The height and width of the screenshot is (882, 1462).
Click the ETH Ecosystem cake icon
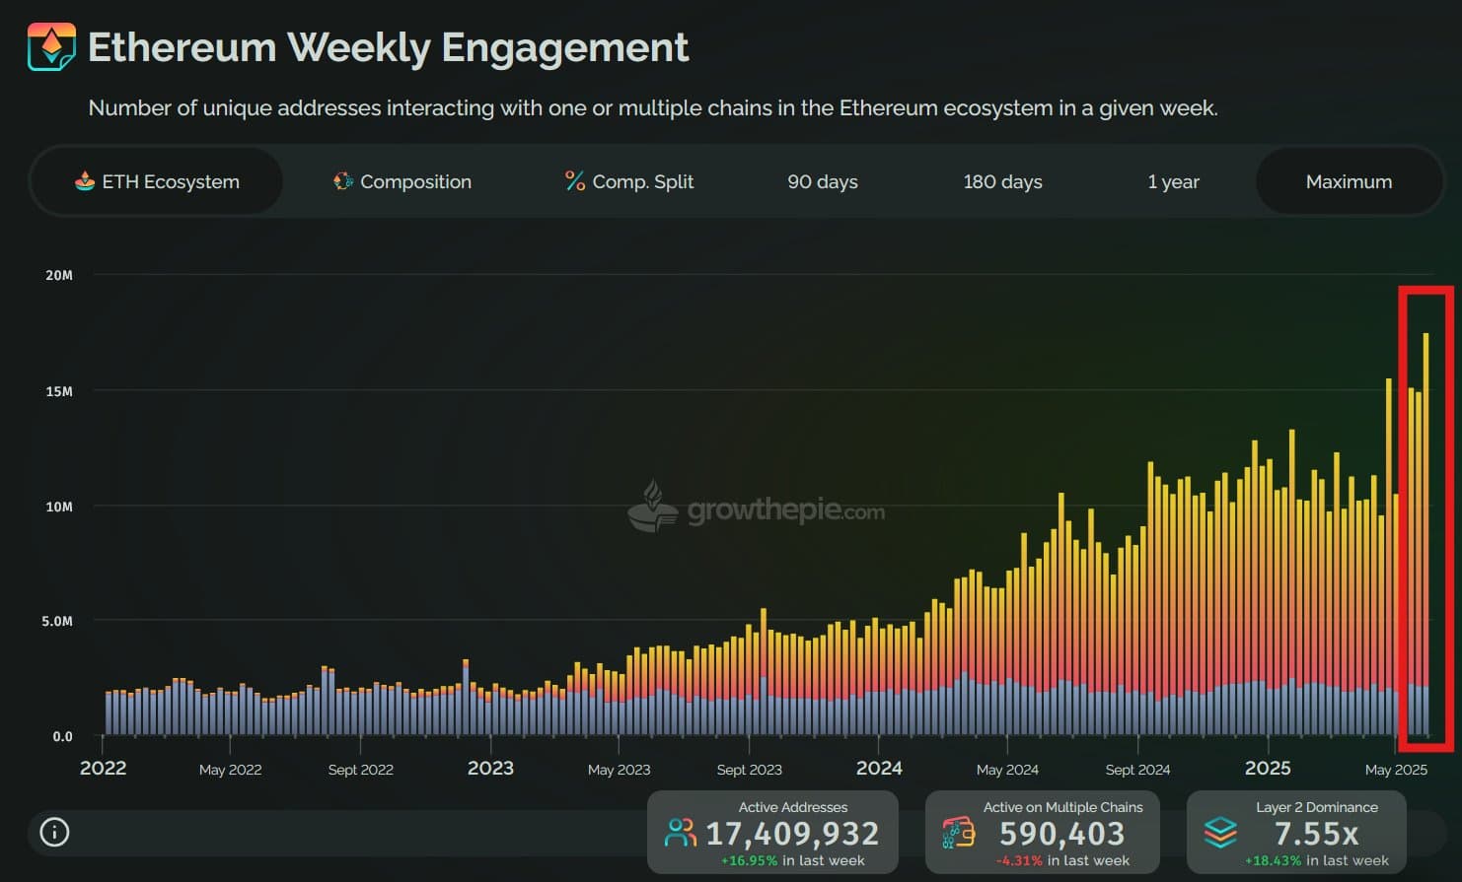pos(85,181)
